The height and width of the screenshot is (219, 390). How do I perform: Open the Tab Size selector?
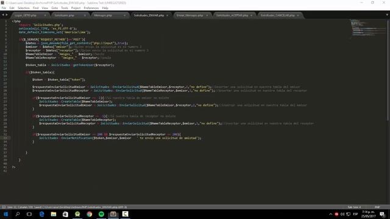(x=354, y=207)
